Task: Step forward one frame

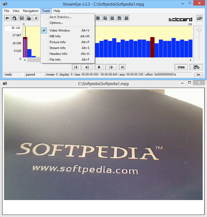Action: [x=111, y=67]
